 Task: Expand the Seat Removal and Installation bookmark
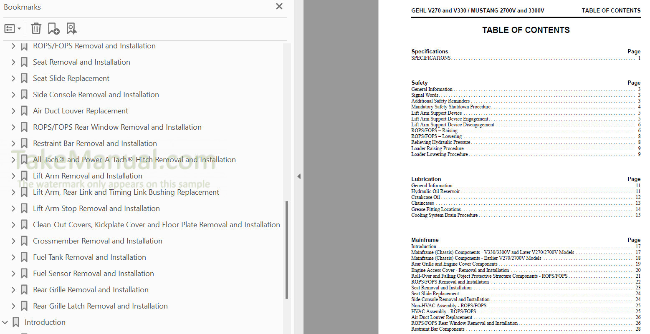coord(13,62)
